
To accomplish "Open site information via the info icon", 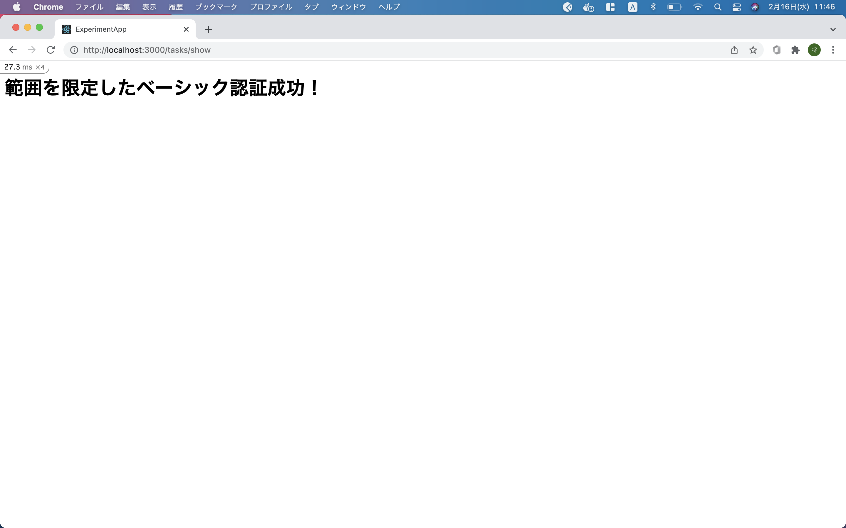I will tap(73, 50).
